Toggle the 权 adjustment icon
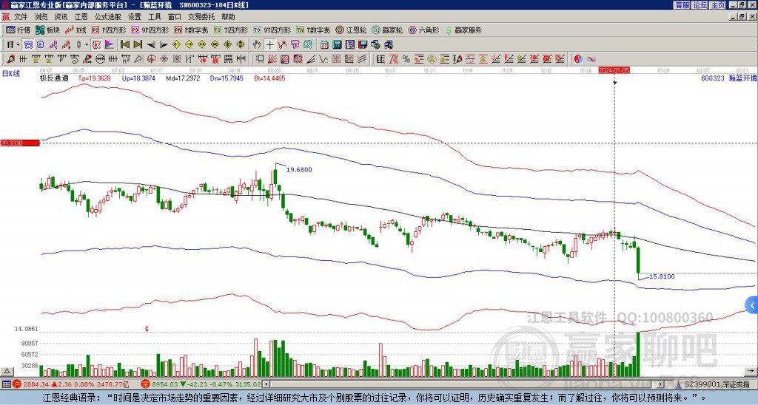The width and height of the screenshot is (758, 405). pos(96,44)
